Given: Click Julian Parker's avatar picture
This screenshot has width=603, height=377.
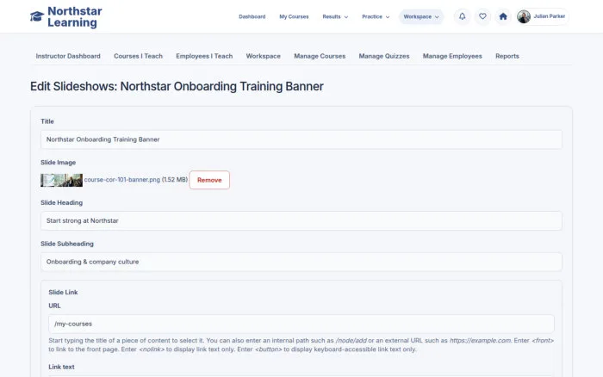Looking at the screenshot, I should click(524, 16).
